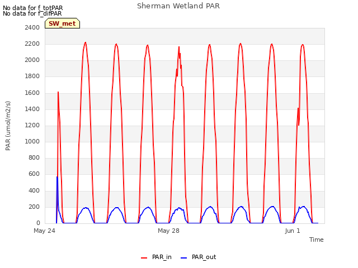
Task: Click the May 24 x-axis tick label
Action: 44,231
